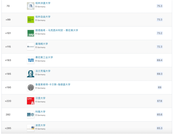This screenshot has height=135, width=174.
Task: Click the Humboldt University seal logo
Action: click(31, 6)
